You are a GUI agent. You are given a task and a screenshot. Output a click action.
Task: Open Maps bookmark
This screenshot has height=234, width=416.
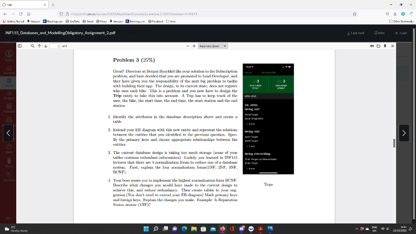101,21
